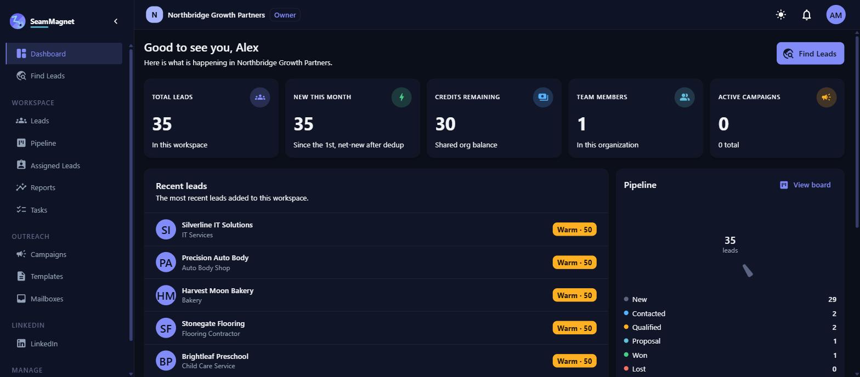Click Active Campaigns value 0
The image size is (860, 377).
pos(723,124)
